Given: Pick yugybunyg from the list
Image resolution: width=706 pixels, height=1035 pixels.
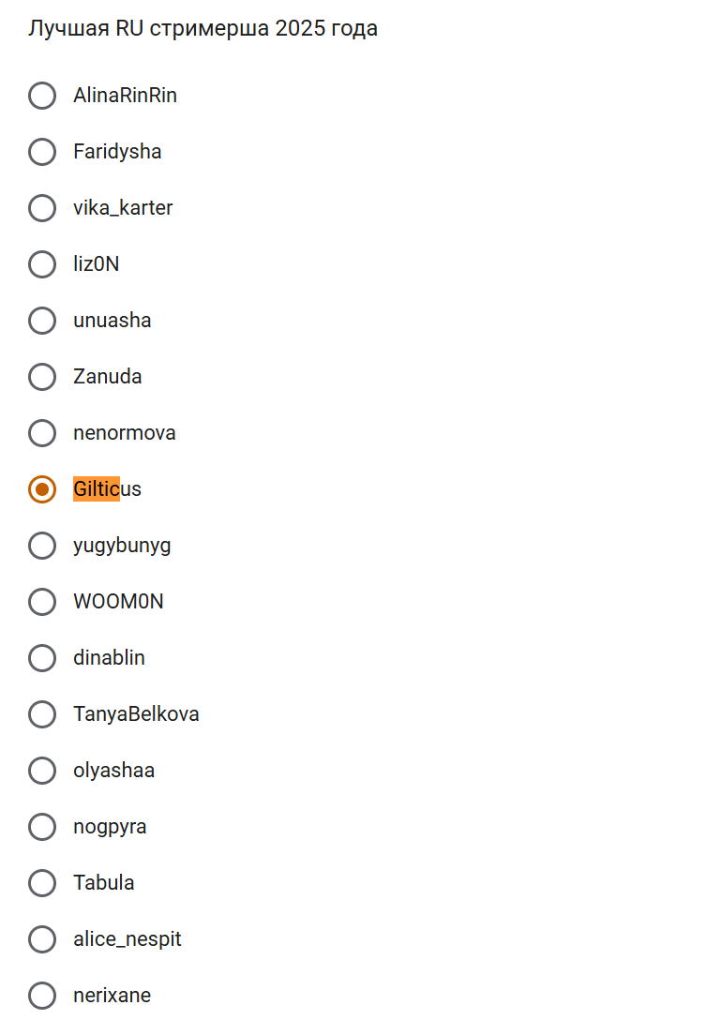Looking at the screenshot, I should click(42, 546).
